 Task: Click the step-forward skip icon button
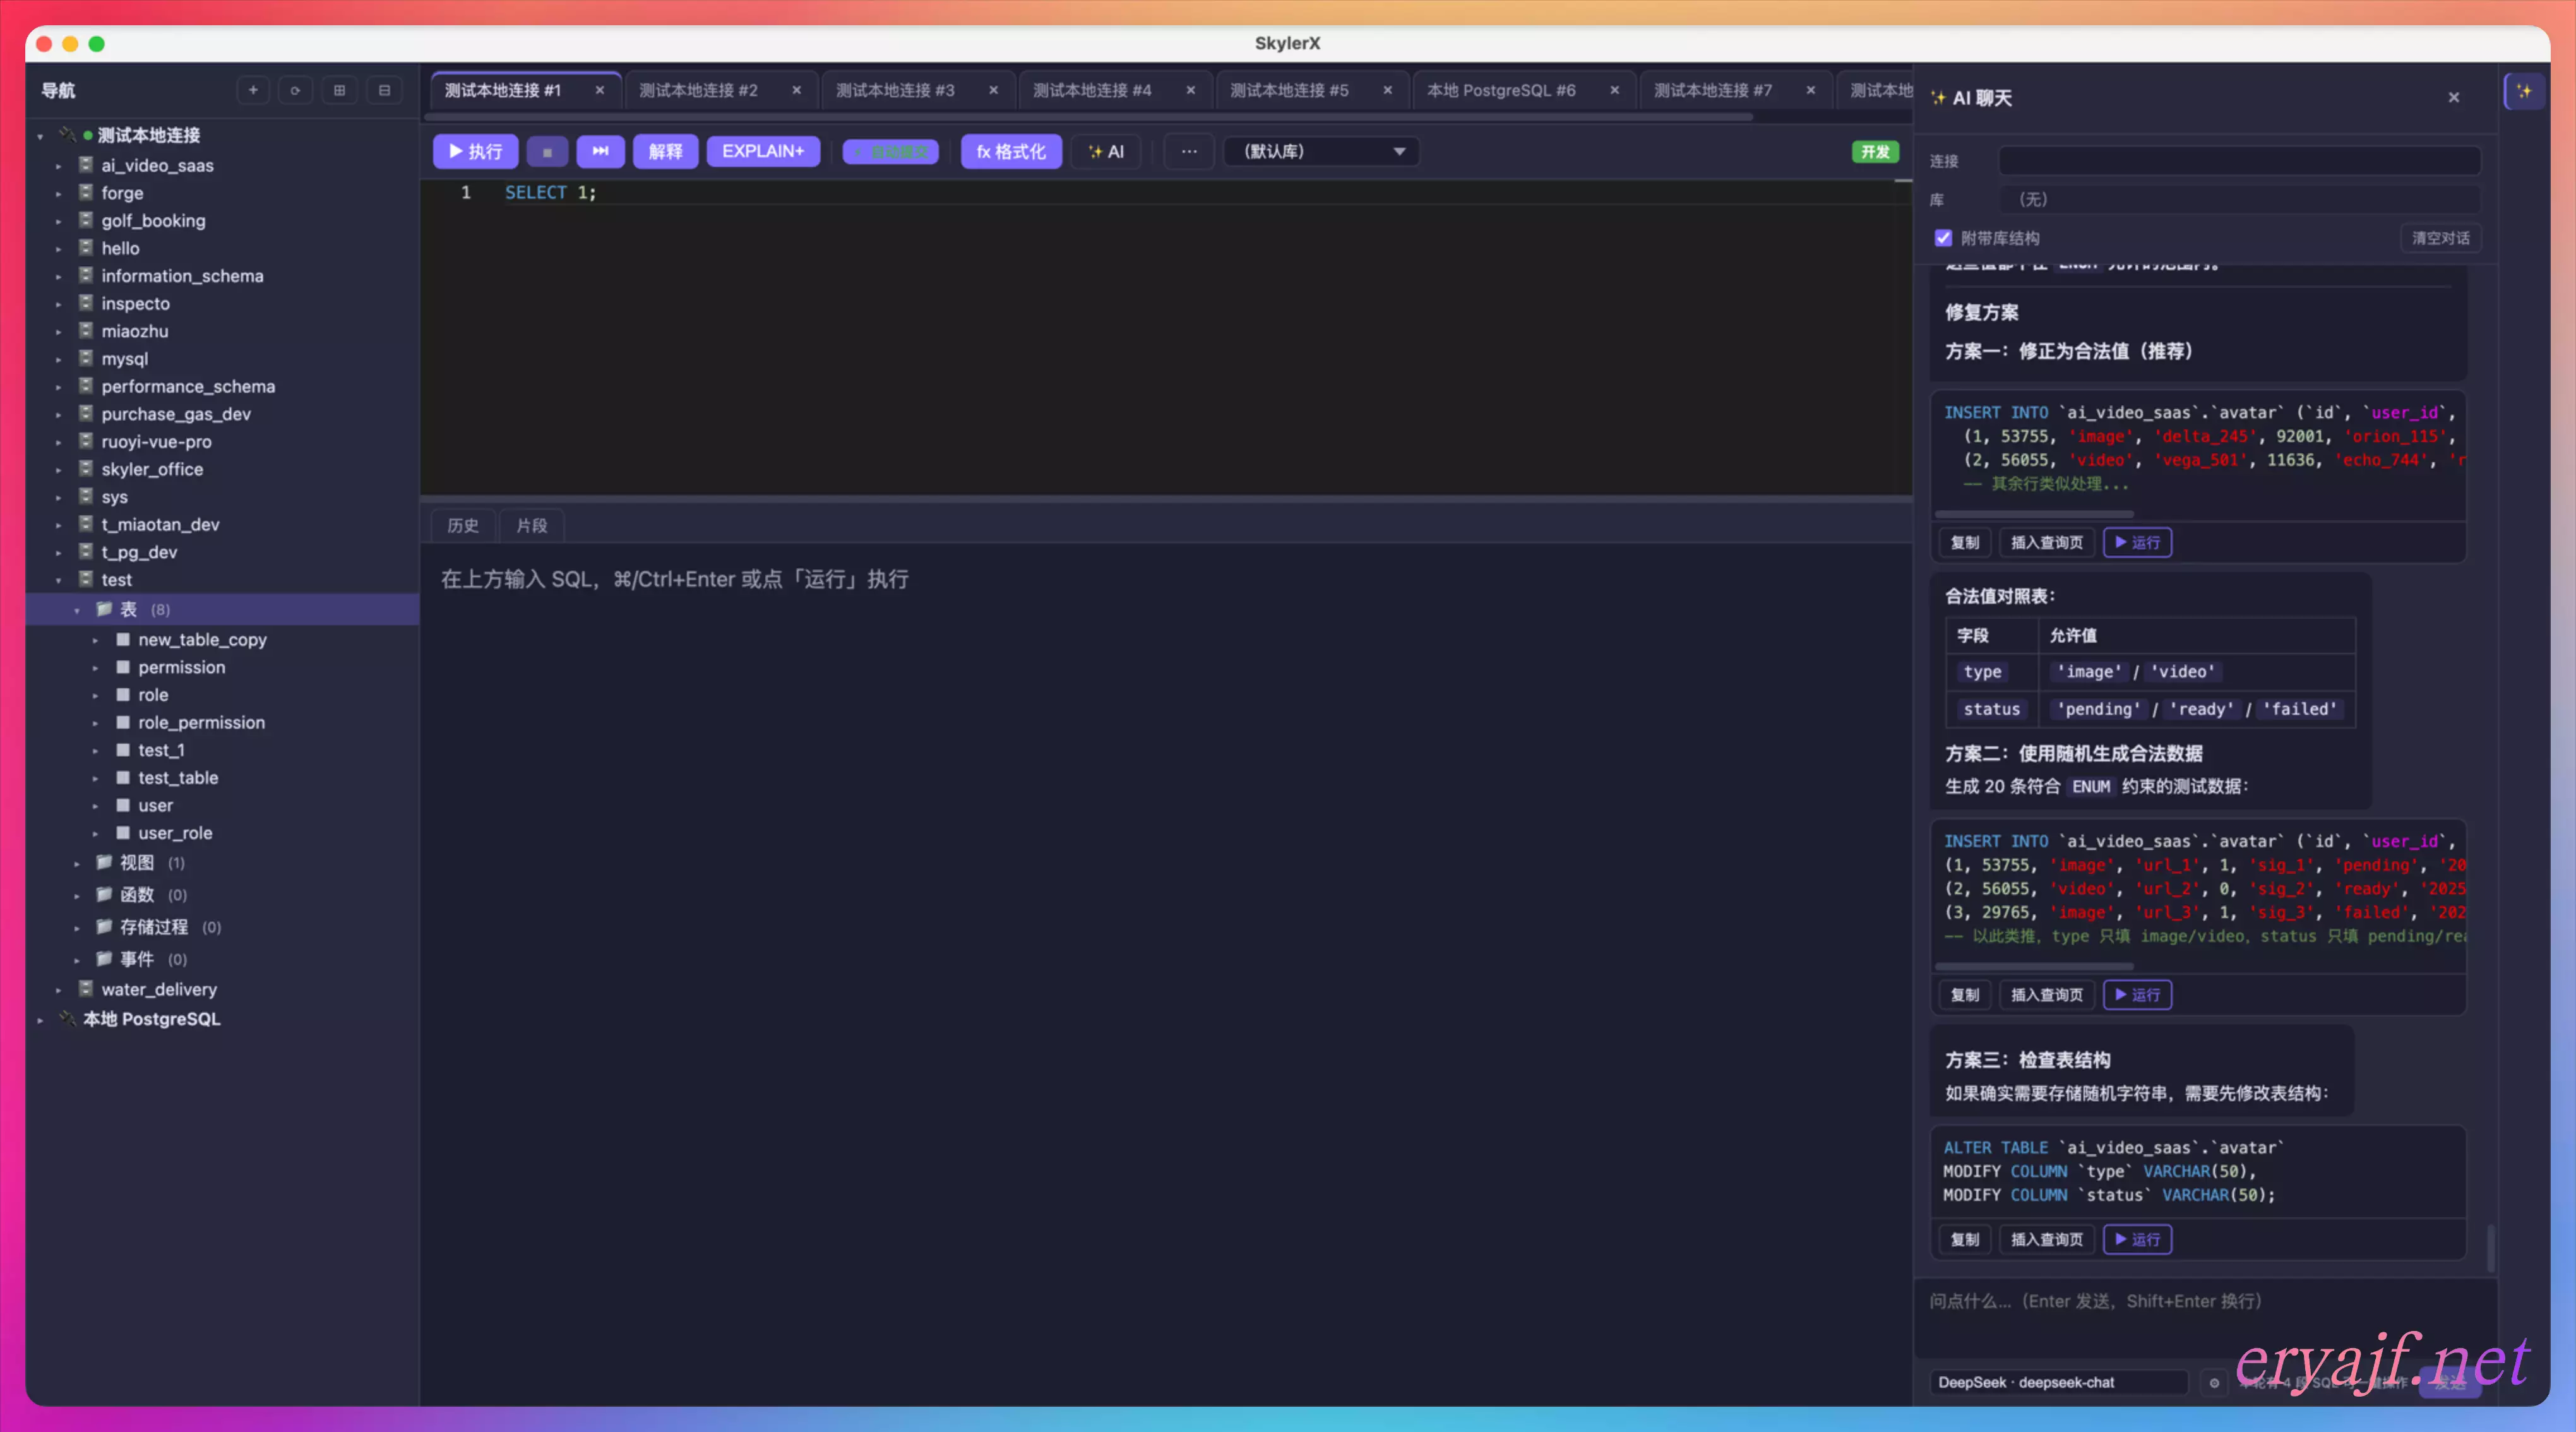coord(600,151)
